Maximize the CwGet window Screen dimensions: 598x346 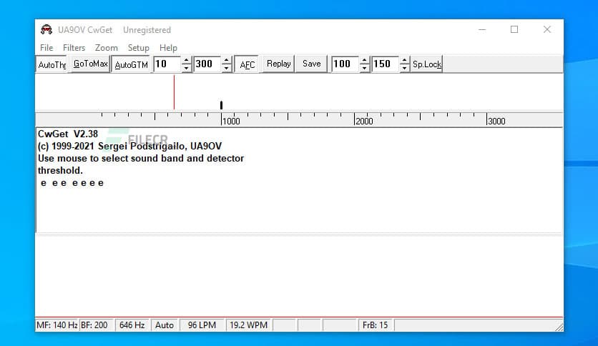tap(514, 29)
